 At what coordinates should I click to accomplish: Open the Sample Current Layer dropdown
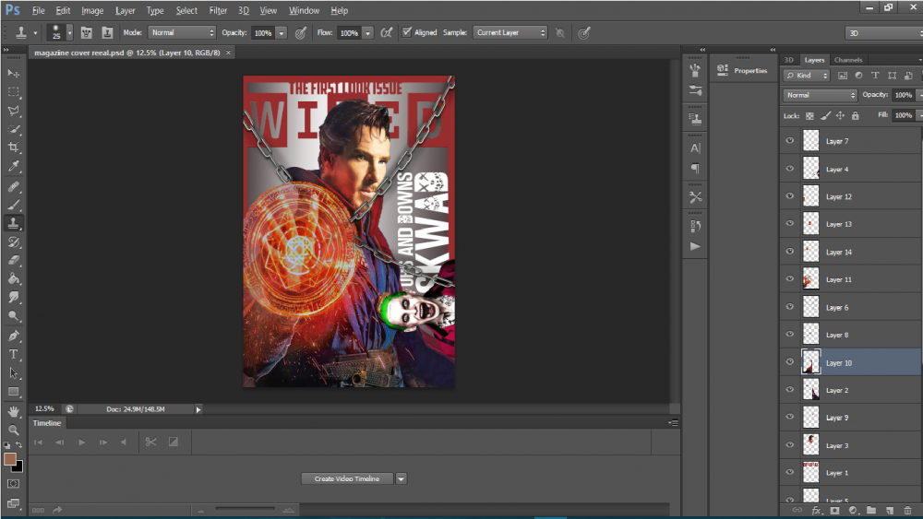(510, 33)
